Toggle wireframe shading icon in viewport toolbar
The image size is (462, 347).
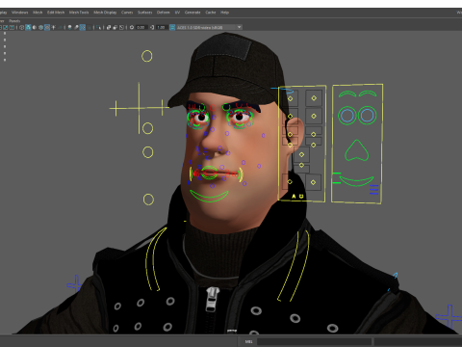pos(21,27)
